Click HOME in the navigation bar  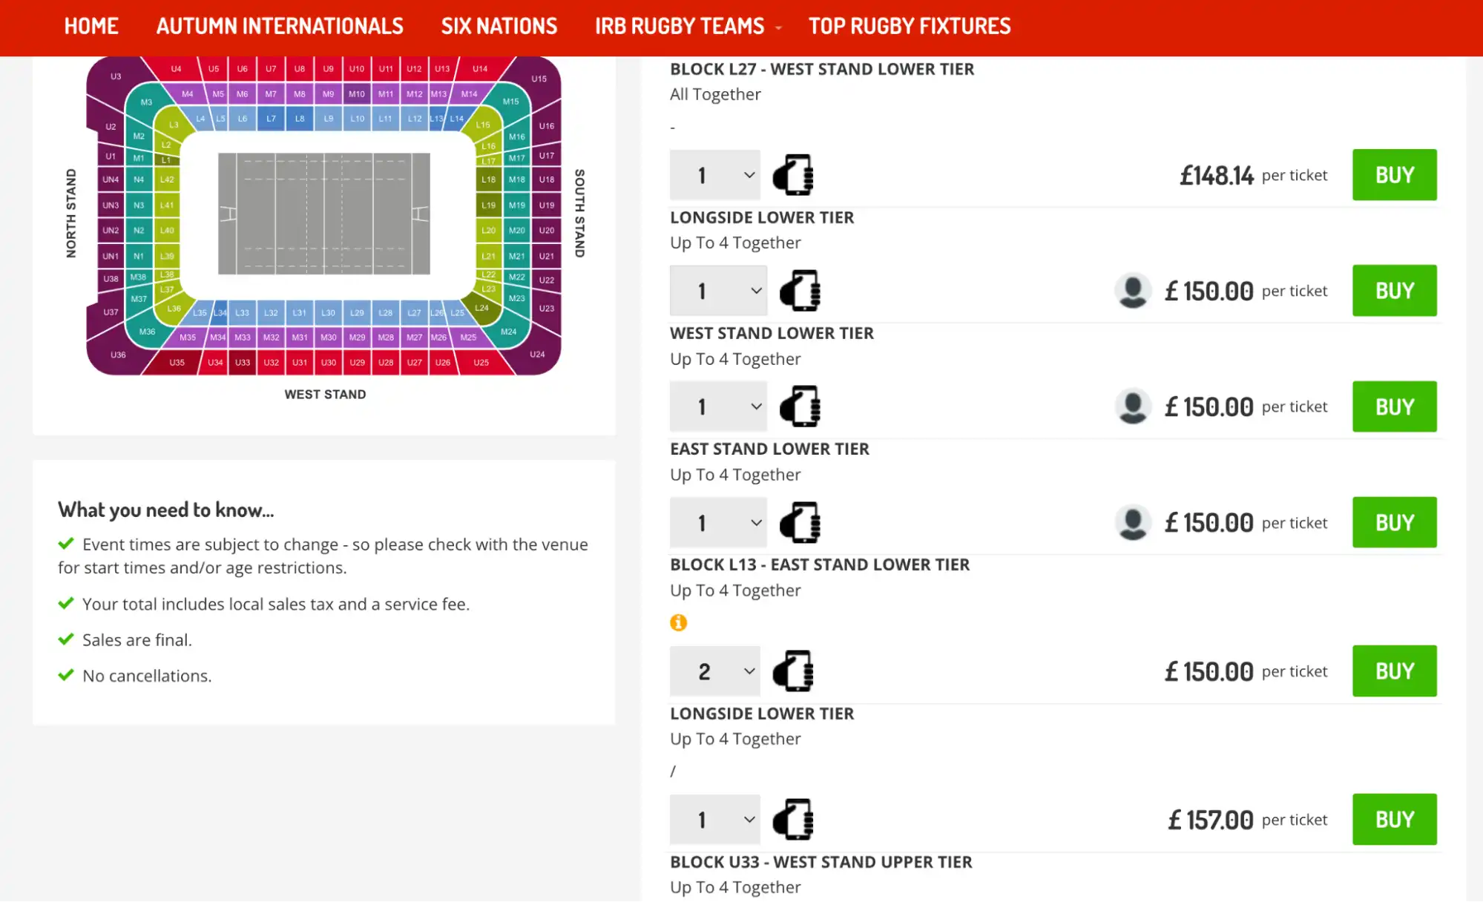pos(91,27)
